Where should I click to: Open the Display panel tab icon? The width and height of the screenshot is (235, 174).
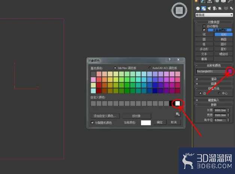coord(223,1)
